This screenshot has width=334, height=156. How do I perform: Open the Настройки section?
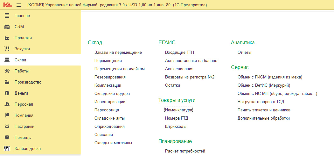[24, 126]
